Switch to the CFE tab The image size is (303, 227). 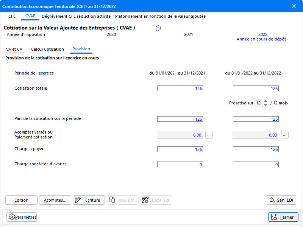pyautogui.click(x=12, y=17)
